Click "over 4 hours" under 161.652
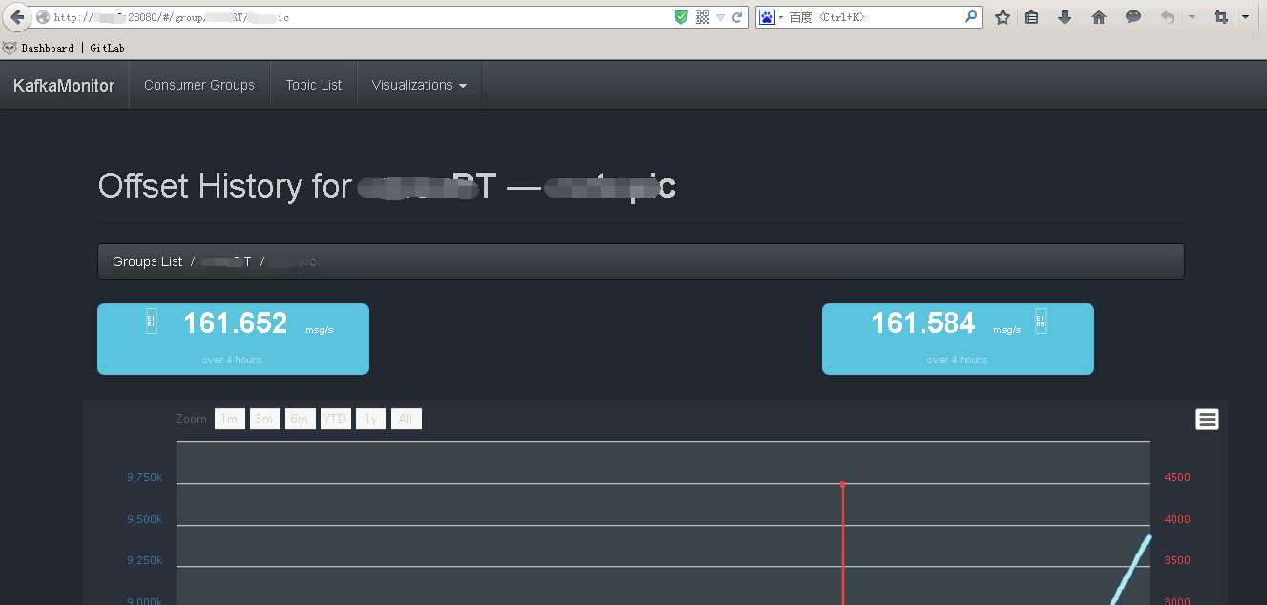Viewport: 1267px width, 605px height. click(232, 360)
